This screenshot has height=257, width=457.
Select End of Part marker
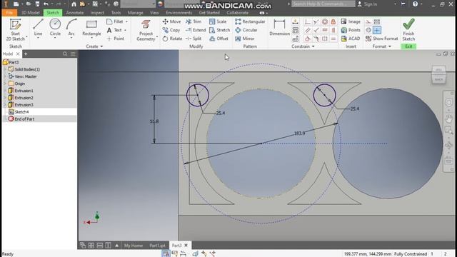(x=24, y=119)
